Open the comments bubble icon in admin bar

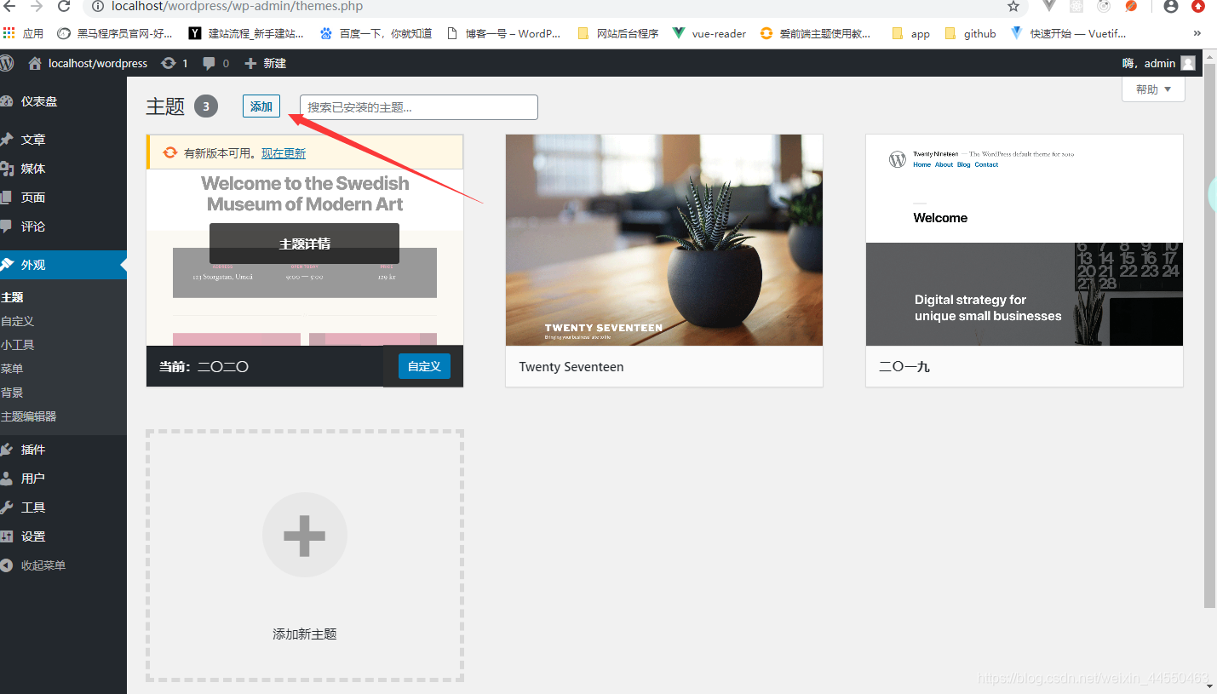point(210,63)
